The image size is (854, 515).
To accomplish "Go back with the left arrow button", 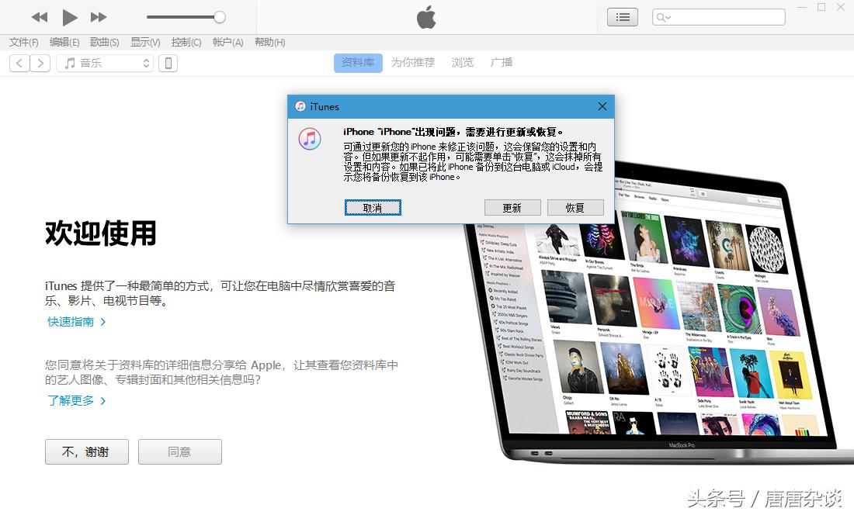I will point(19,63).
